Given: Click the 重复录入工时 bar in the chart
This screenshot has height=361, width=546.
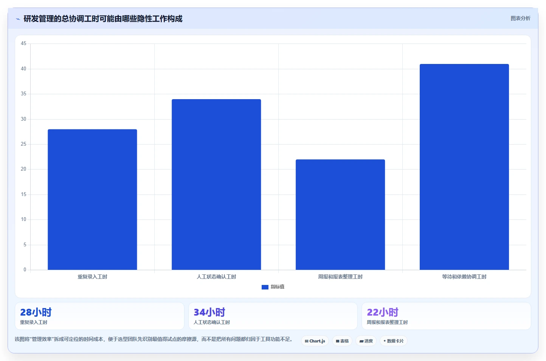Looking at the screenshot, I should (x=92, y=199).
